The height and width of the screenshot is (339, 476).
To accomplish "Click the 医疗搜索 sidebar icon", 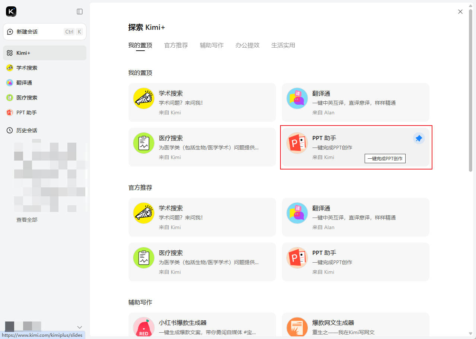I will click(10, 98).
